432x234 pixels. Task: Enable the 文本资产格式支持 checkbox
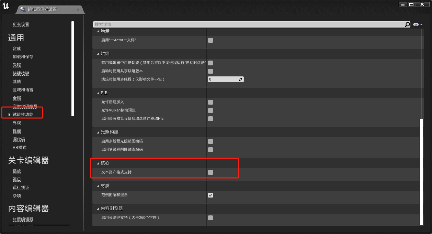(x=211, y=172)
